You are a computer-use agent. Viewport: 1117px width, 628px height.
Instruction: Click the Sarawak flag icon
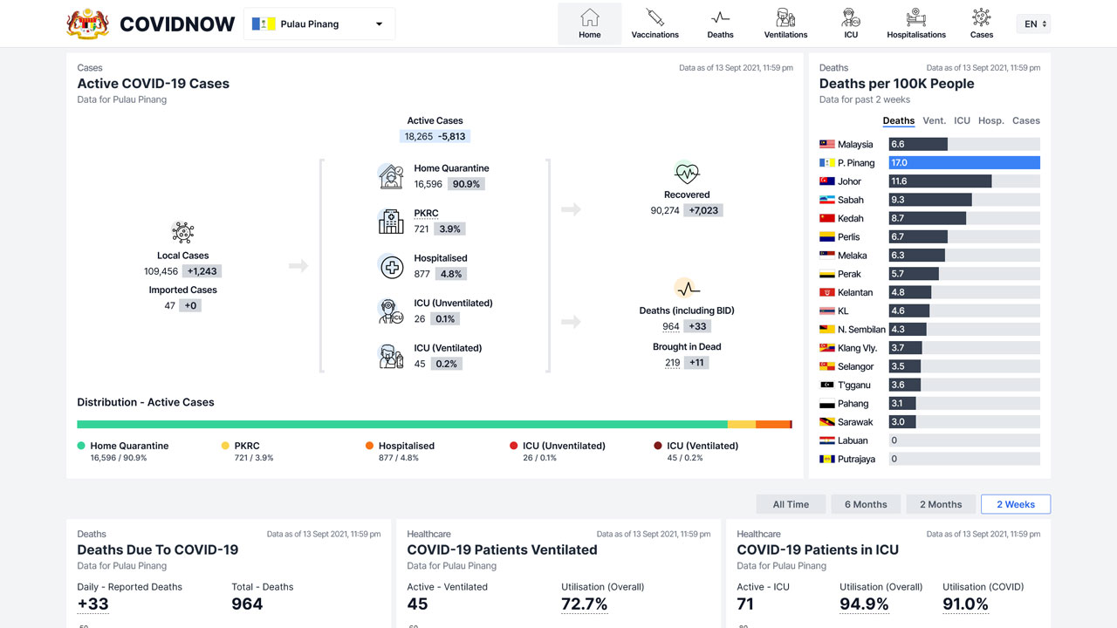coord(827,422)
